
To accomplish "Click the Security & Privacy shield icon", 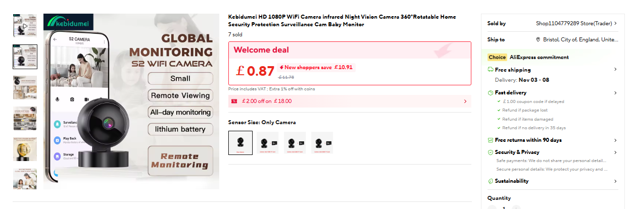I will coord(491,152).
